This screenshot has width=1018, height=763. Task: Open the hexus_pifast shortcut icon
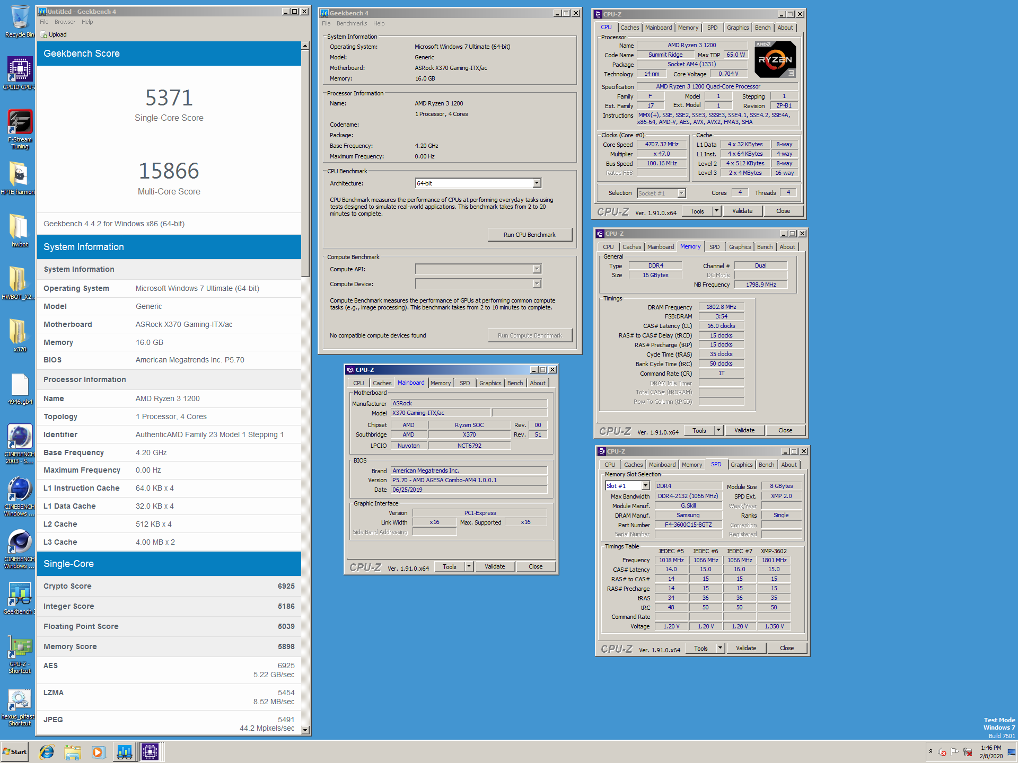tap(19, 706)
